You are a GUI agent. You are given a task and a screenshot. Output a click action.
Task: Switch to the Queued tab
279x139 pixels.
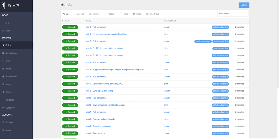tap(79, 14)
